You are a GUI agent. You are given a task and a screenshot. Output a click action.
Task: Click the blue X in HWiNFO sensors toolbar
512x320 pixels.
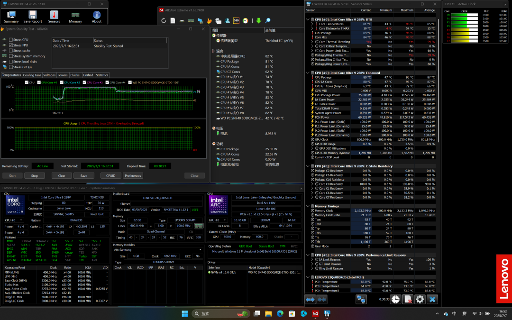point(432,299)
